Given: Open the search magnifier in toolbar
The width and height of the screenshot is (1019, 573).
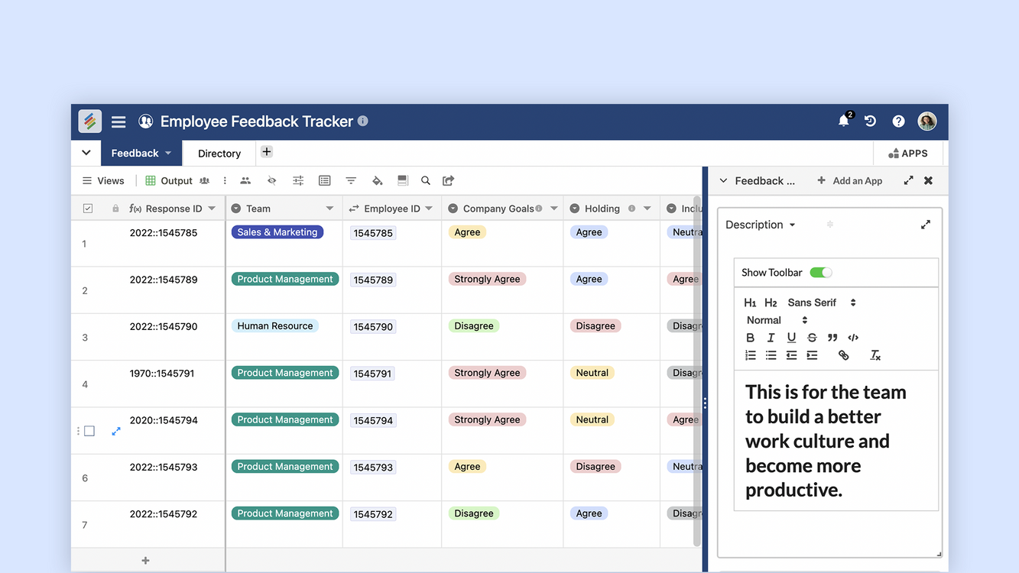Looking at the screenshot, I should pos(426,181).
